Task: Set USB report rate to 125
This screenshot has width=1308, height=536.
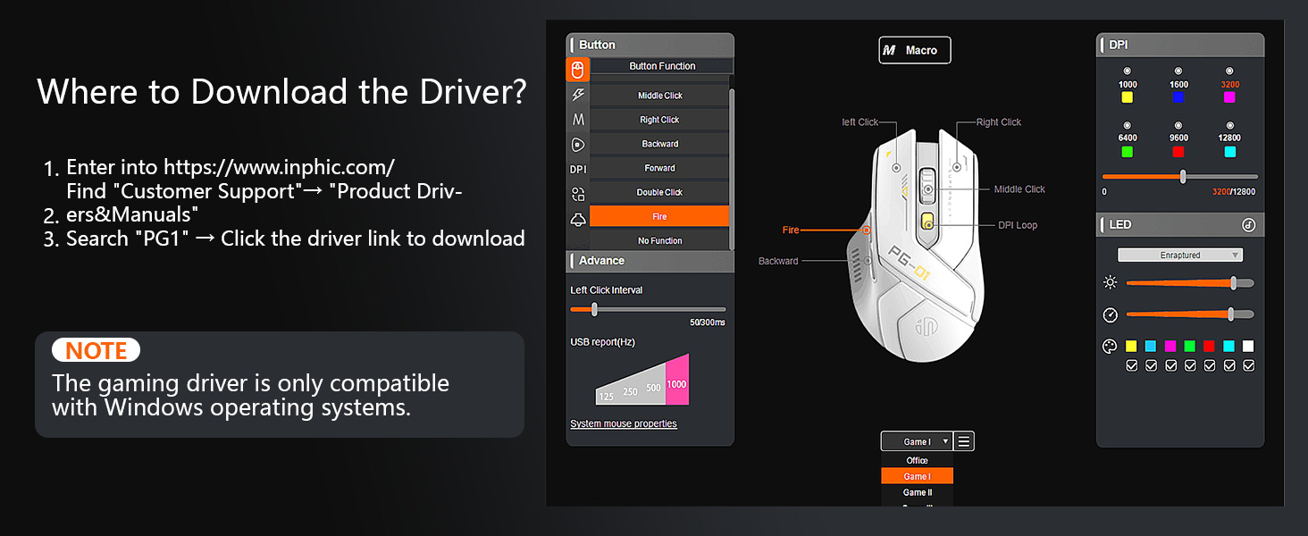Action: point(607,397)
